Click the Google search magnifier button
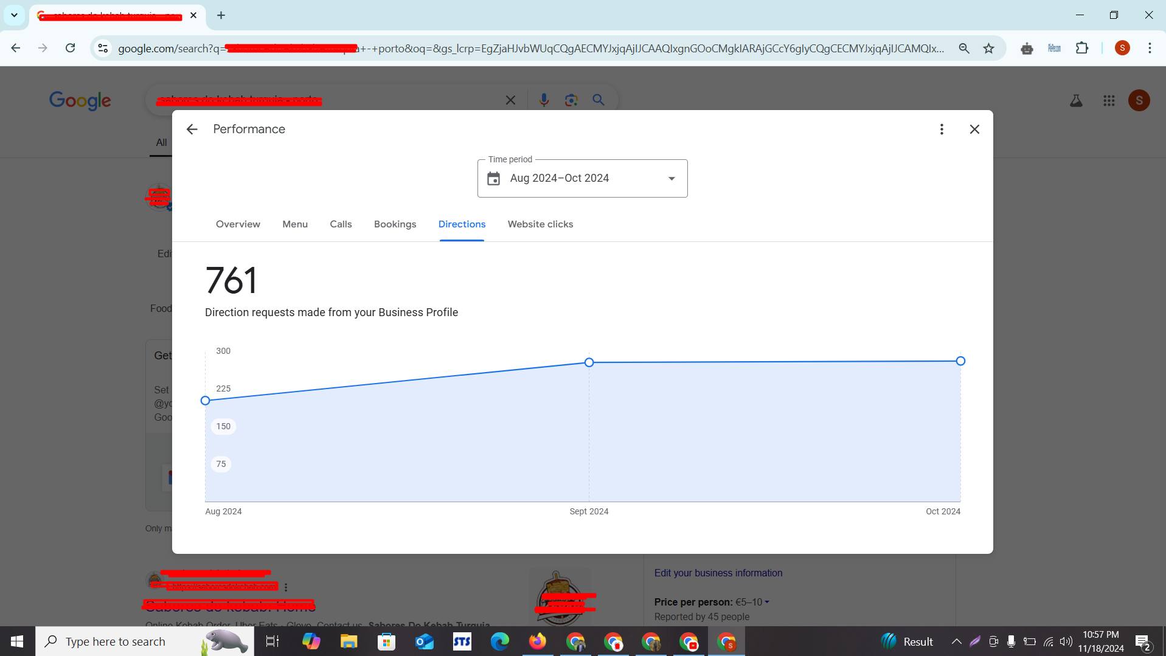This screenshot has width=1166, height=656. [x=599, y=100]
